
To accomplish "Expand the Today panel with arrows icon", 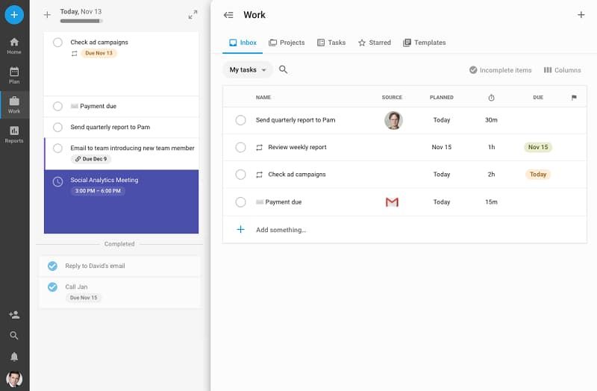I will (x=193, y=14).
